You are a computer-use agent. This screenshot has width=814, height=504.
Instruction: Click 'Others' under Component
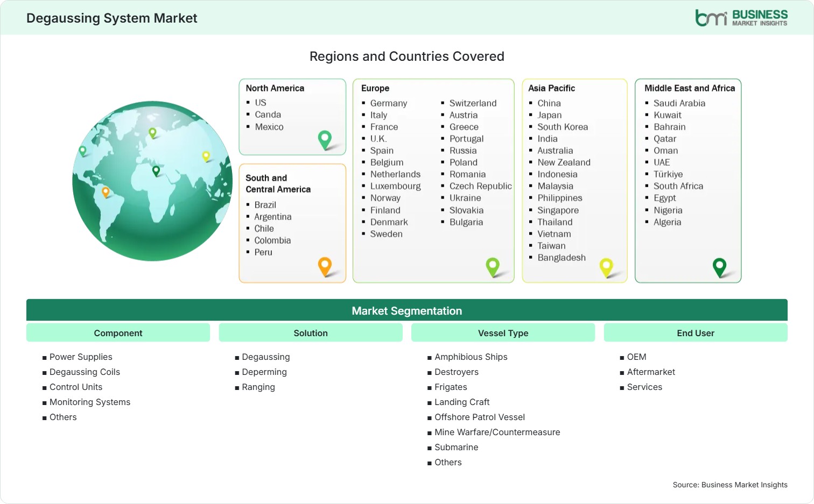point(63,417)
